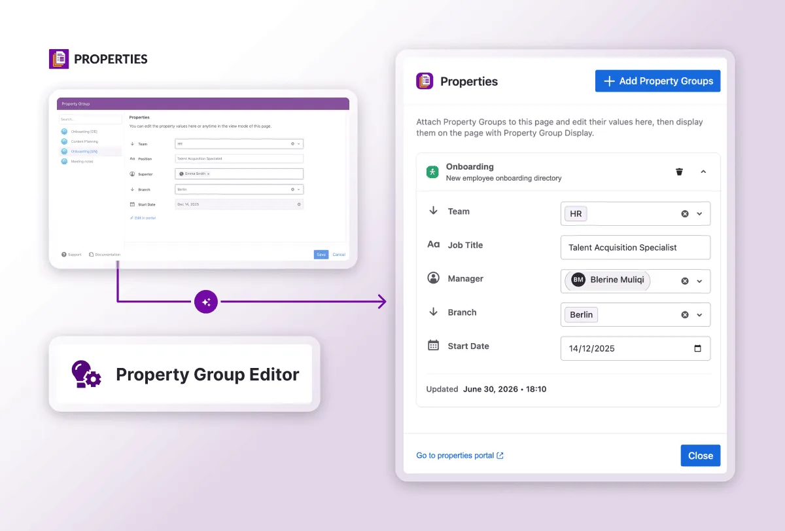Click the calendar icon beside Start Date label
The height and width of the screenshot is (531, 785).
pyautogui.click(x=433, y=345)
